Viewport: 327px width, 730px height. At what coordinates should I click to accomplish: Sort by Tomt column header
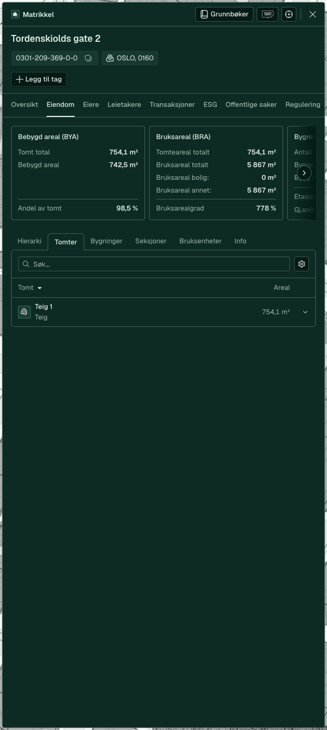tap(30, 288)
